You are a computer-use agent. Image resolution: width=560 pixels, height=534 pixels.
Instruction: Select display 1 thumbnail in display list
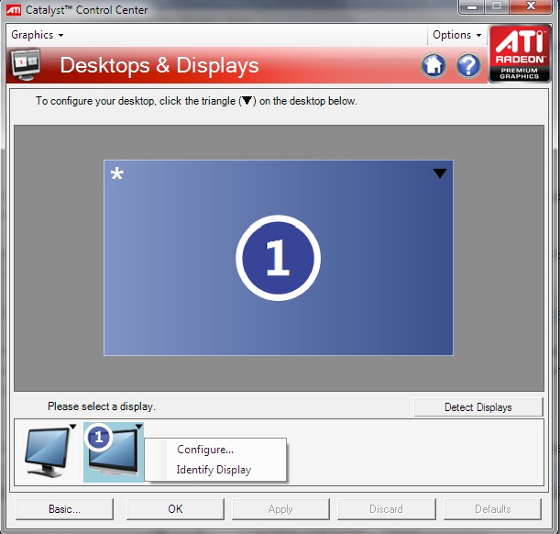114,451
